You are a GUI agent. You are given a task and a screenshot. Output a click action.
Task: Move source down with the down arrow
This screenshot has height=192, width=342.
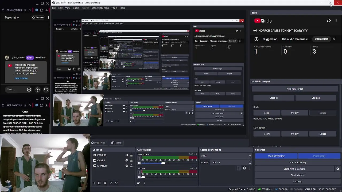point(116,183)
